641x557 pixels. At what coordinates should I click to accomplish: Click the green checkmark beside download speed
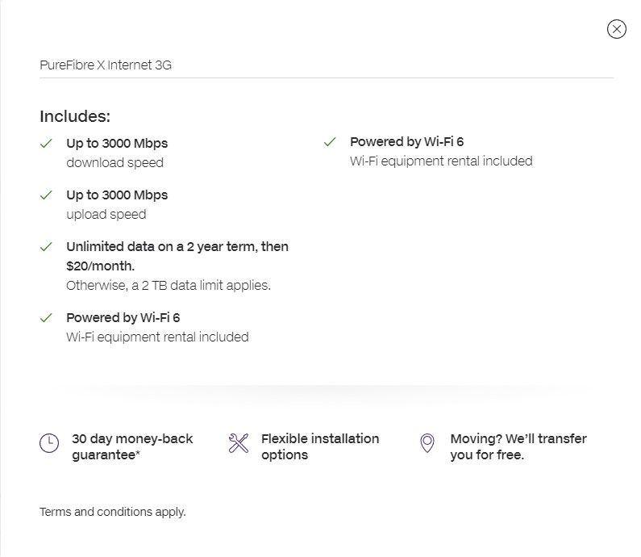[46, 144]
